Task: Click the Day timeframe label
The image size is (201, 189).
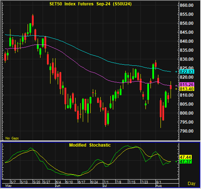Action: (192, 184)
